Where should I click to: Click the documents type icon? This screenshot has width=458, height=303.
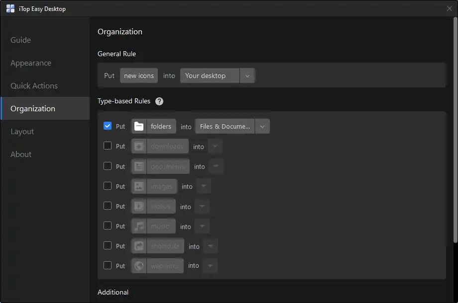click(139, 166)
